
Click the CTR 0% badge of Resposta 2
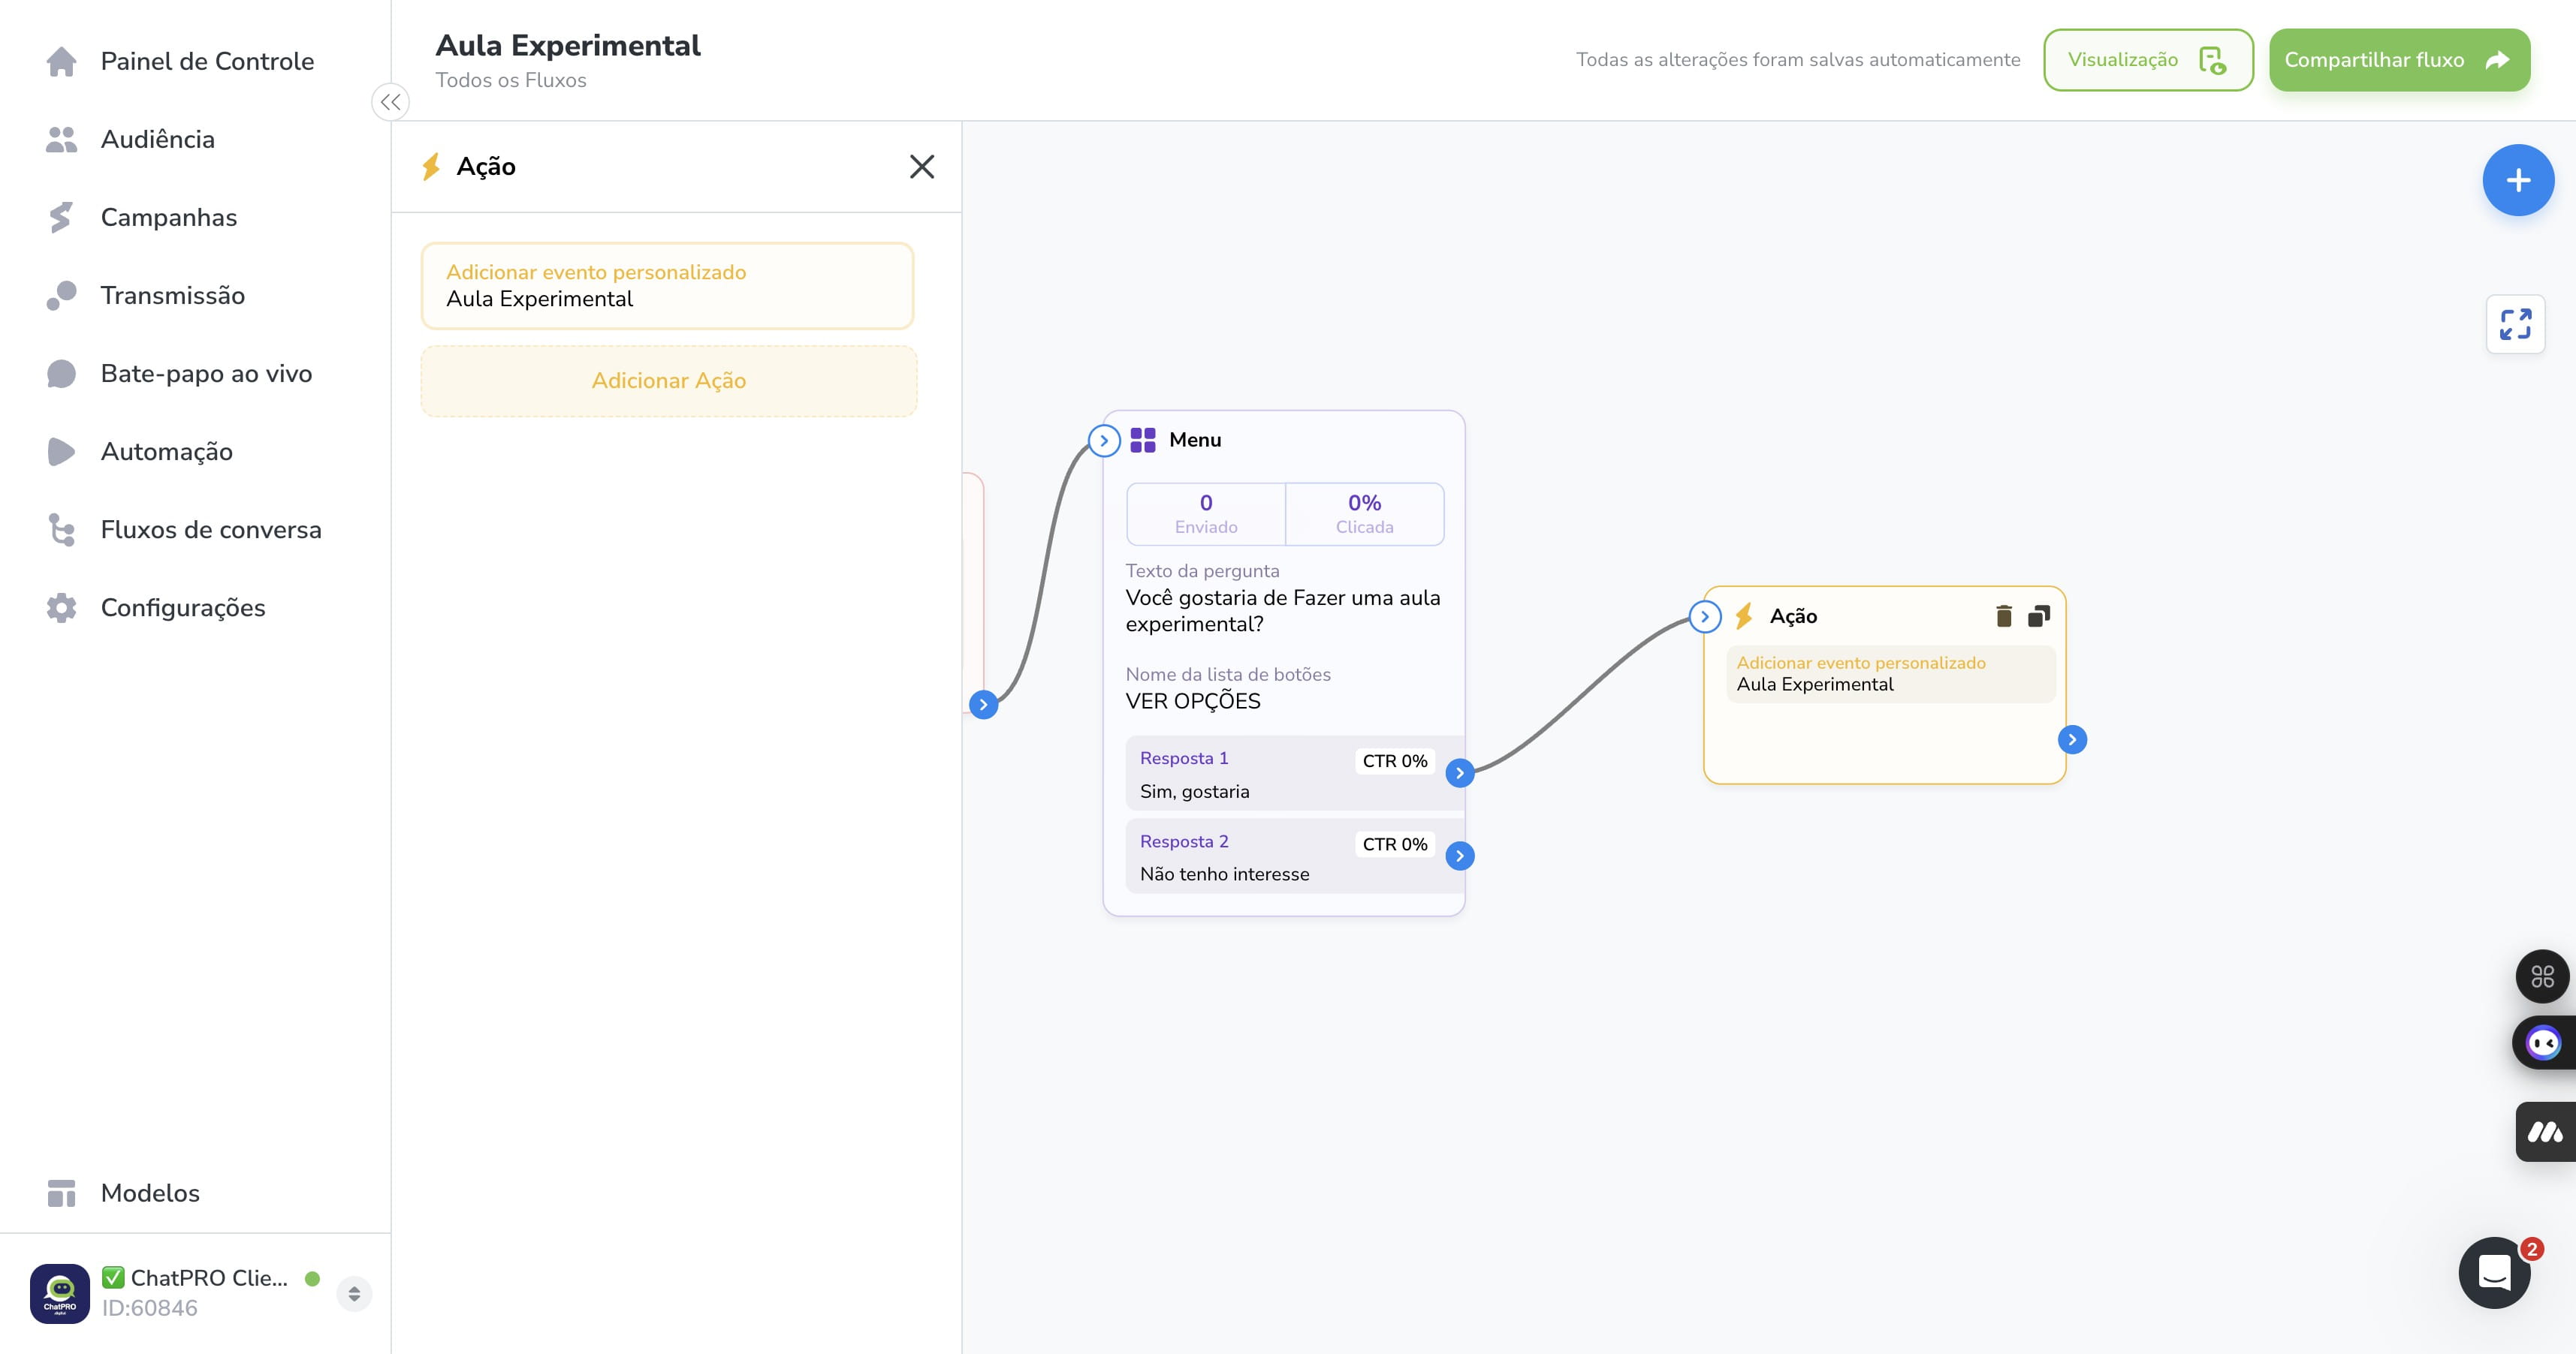pyautogui.click(x=1395, y=844)
